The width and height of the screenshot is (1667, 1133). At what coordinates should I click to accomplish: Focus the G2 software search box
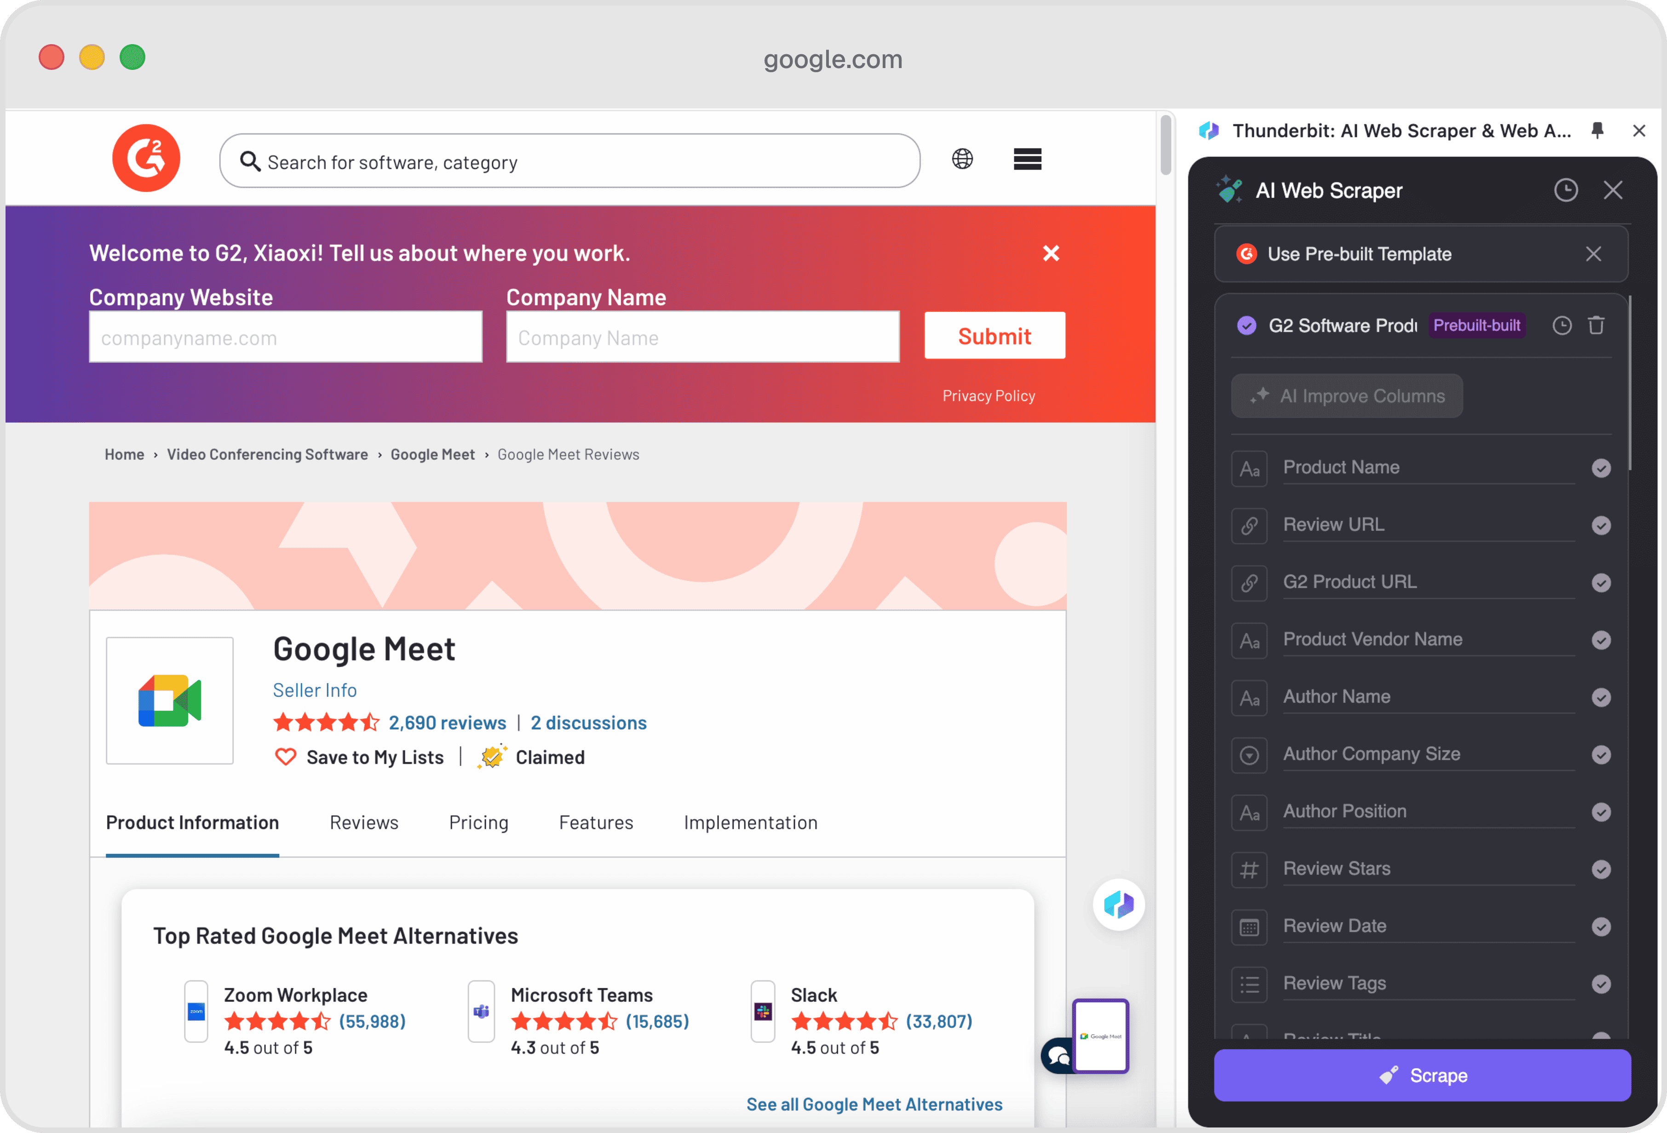(x=569, y=160)
